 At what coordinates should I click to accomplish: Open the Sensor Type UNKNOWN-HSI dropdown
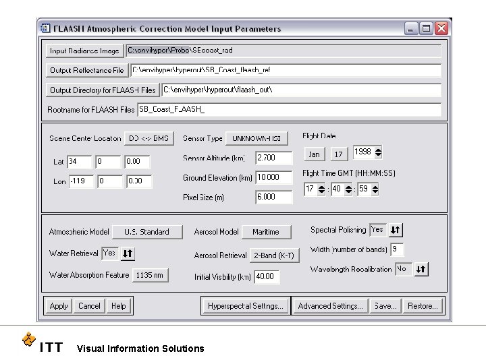tap(256, 139)
